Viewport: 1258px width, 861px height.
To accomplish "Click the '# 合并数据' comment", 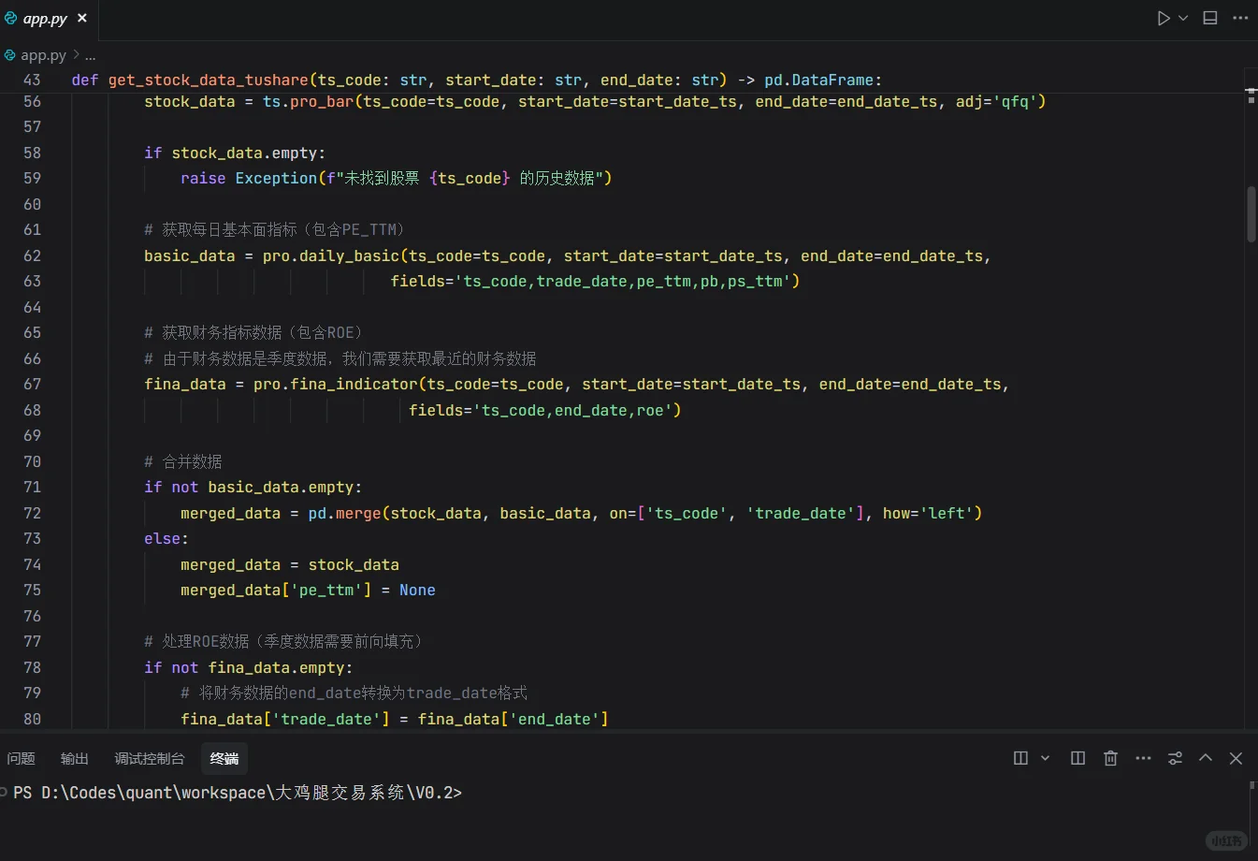I will pyautogui.click(x=183, y=461).
